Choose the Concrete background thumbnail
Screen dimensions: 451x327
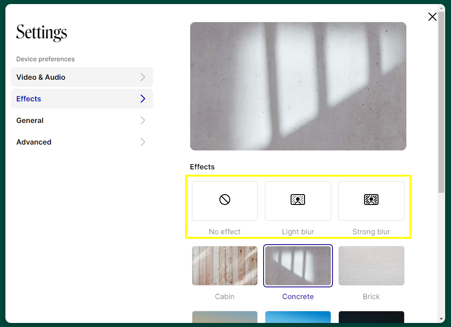298,265
